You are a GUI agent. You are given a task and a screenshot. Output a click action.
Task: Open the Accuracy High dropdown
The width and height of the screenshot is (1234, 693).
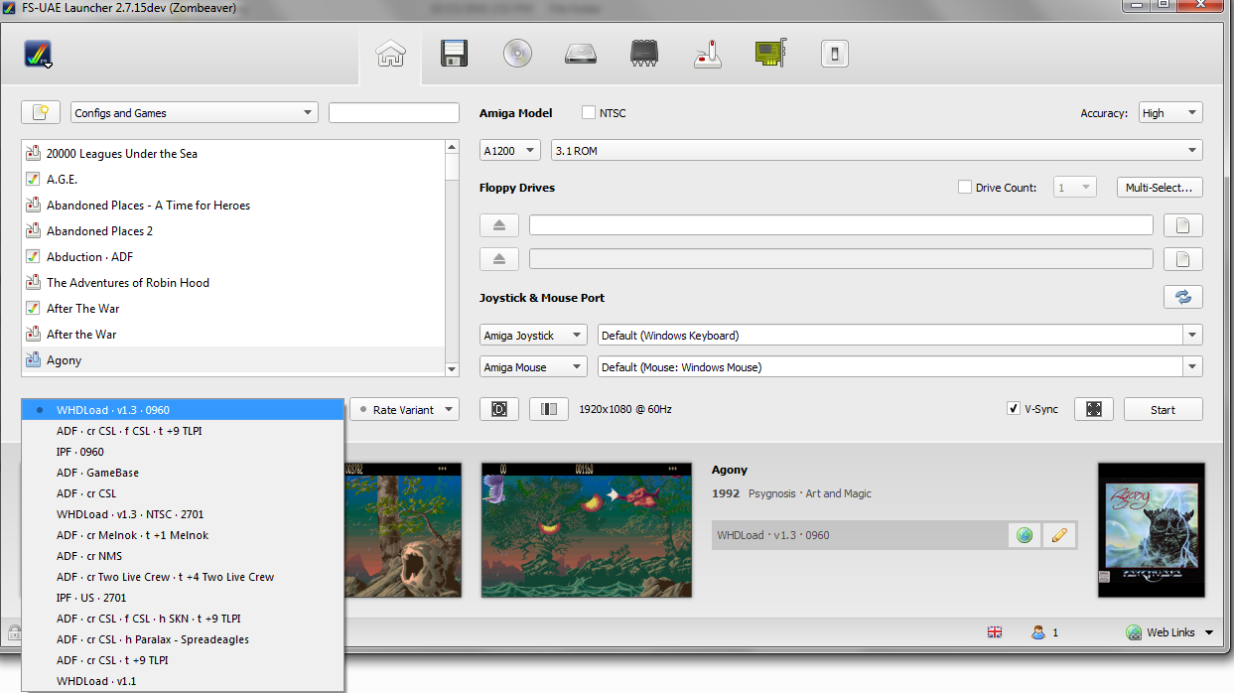coord(1170,112)
